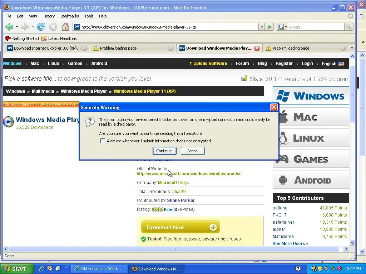The height and width of the screenshot is (274, 366).
Task: Click the Windows category banner
Action: (x=311, y=96)
